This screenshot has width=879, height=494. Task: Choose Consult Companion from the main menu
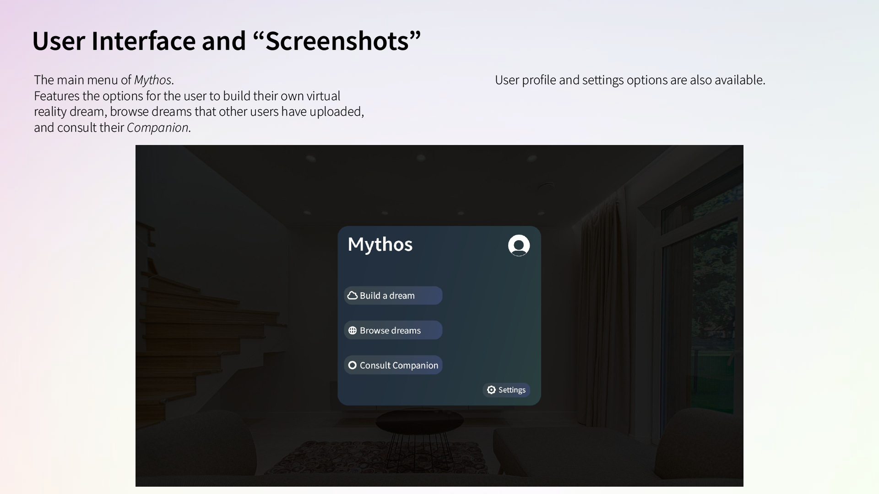[x=393, y=365]
